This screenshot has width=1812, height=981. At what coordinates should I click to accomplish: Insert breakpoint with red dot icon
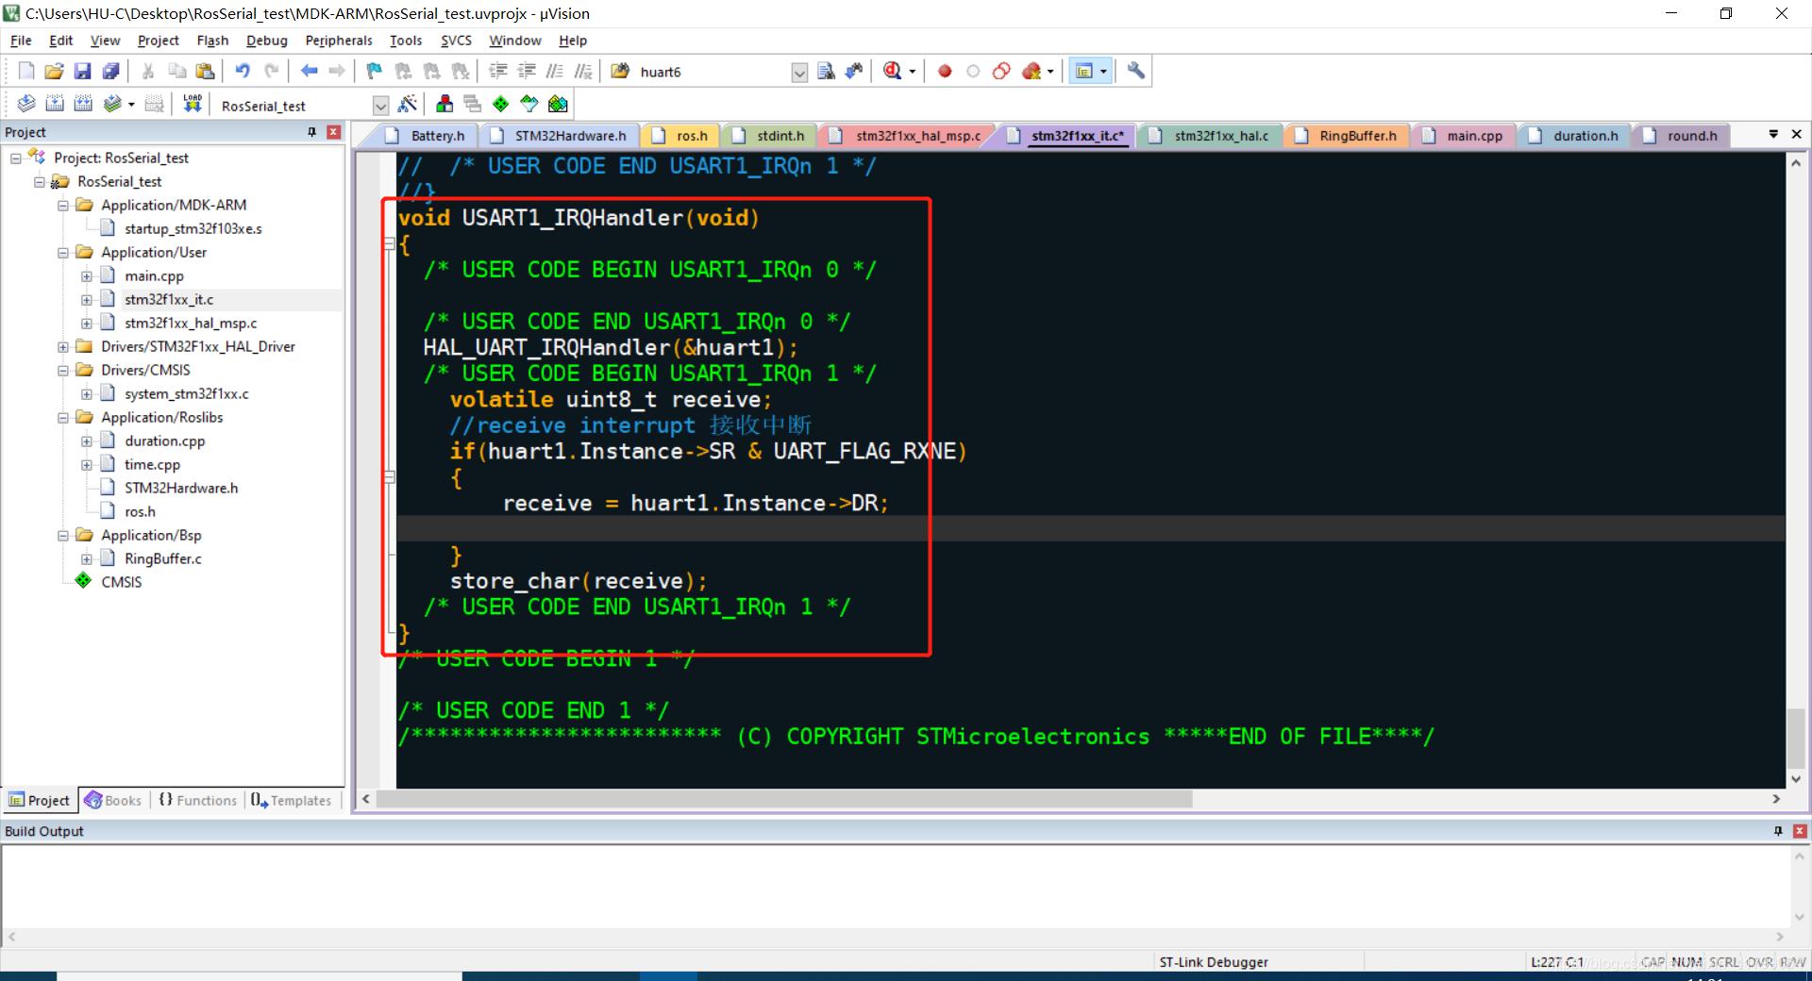click(944, 71)
